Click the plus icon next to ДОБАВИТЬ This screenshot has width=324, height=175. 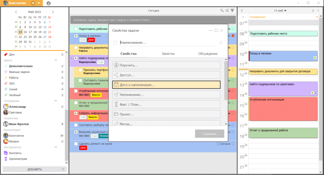[x=63, y=169]
